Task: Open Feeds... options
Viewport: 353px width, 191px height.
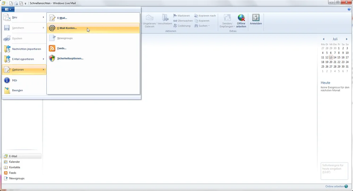Action: pyautogui.click(x=93, y=48)
